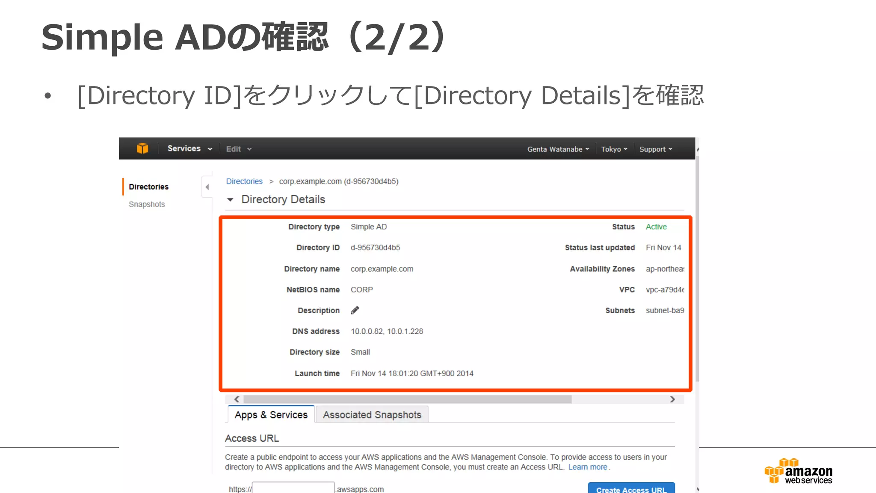Click the Subnets value subnet-ba9
Viewport: 876px width, 493px height.
click(665, 310)
